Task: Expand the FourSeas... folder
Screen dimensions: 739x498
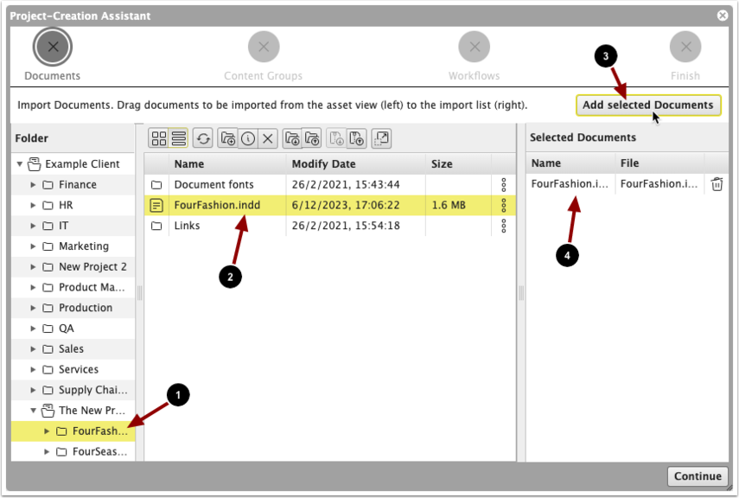Action: pyautogui.click(x=47, y=452)
